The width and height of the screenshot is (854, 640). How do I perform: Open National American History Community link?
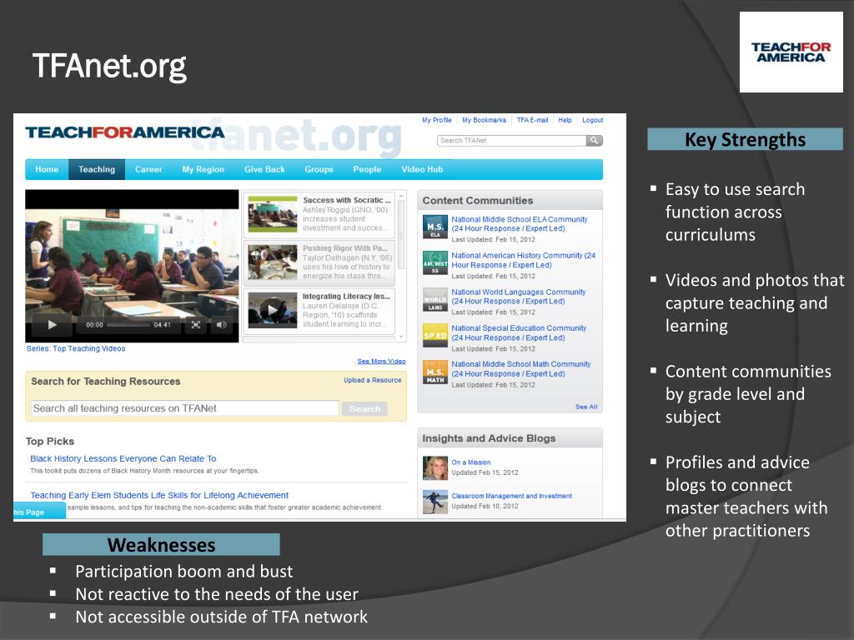click(x=524, y=260)
